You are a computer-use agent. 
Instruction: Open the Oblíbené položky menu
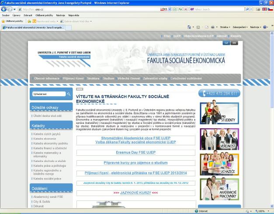click(44, 15)
